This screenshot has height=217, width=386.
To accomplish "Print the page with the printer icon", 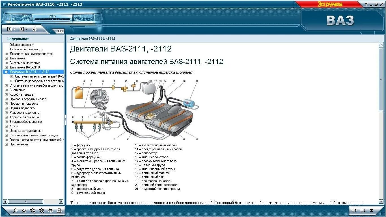I will point(59,210).
